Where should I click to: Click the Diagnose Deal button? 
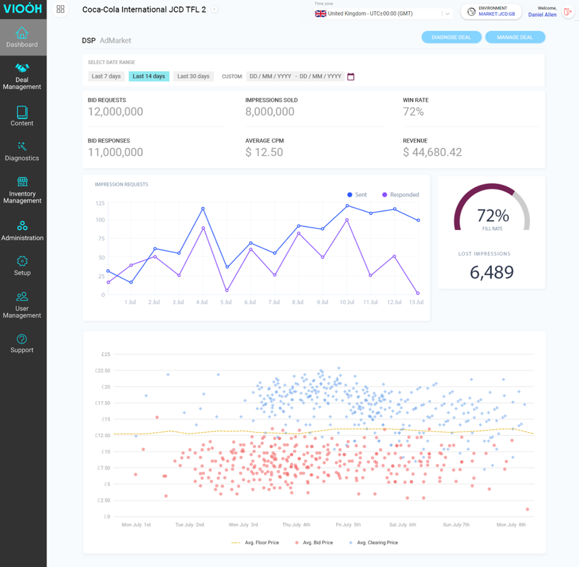451,37
